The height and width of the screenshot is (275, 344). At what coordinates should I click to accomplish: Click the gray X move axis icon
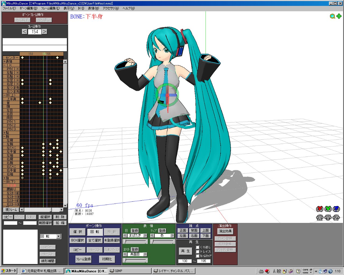(320, 218)
